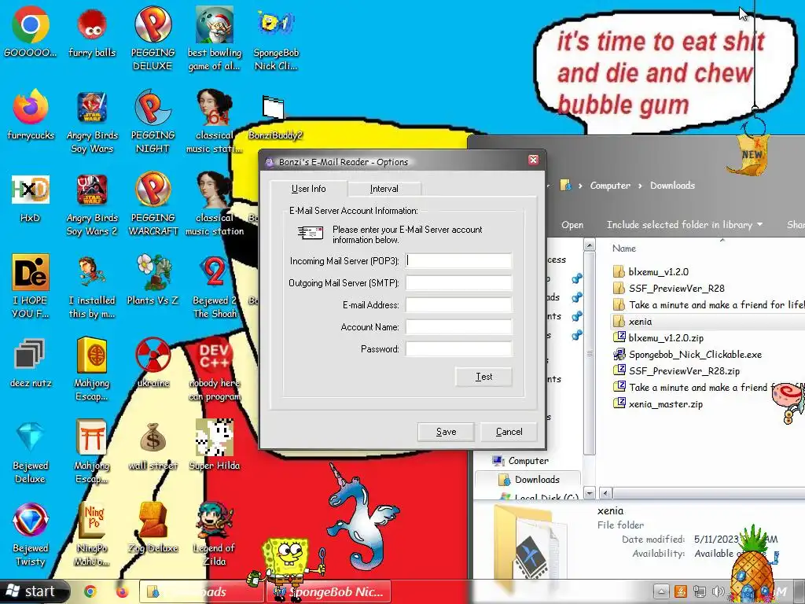Click the volume speaker tray icon

point(719,591)
